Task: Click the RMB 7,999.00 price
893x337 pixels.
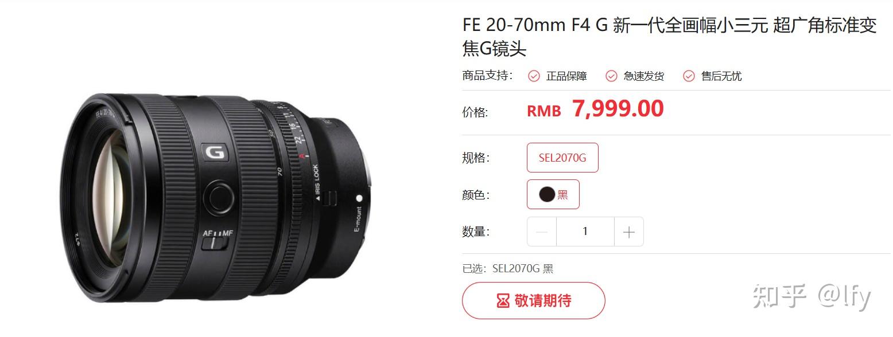Action: (595, 109)
